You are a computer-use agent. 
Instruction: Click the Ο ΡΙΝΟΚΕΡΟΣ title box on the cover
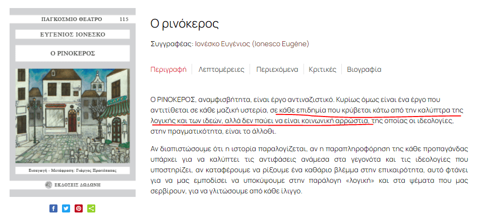(73, 53)
